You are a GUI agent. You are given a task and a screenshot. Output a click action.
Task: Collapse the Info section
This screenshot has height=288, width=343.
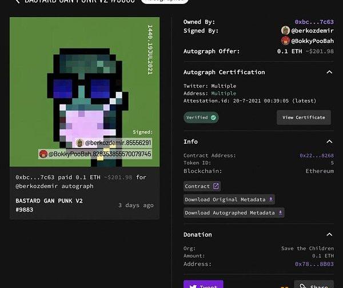(329, 141)
